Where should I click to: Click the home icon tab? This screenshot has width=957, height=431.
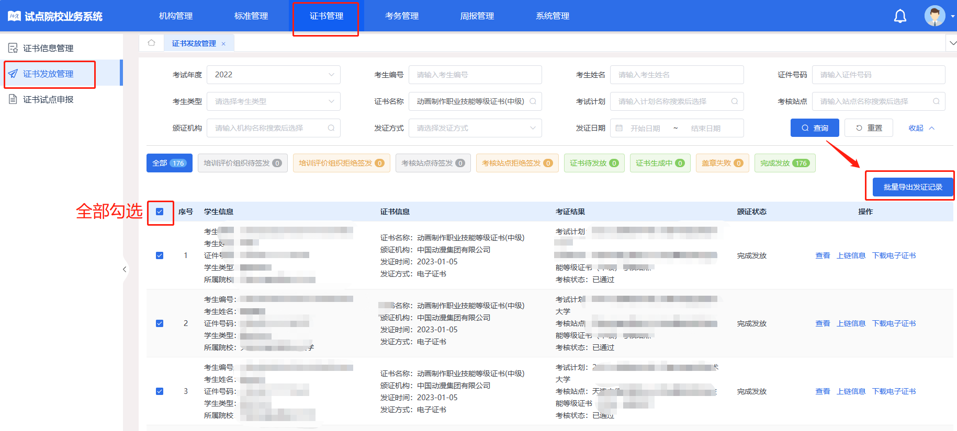151,43
